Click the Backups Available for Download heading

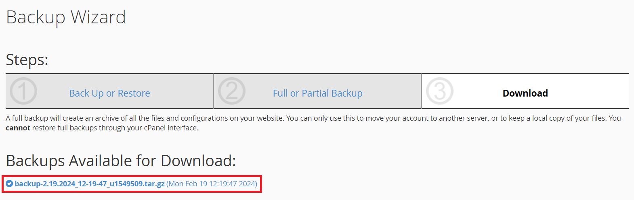(x=121, y=161)
